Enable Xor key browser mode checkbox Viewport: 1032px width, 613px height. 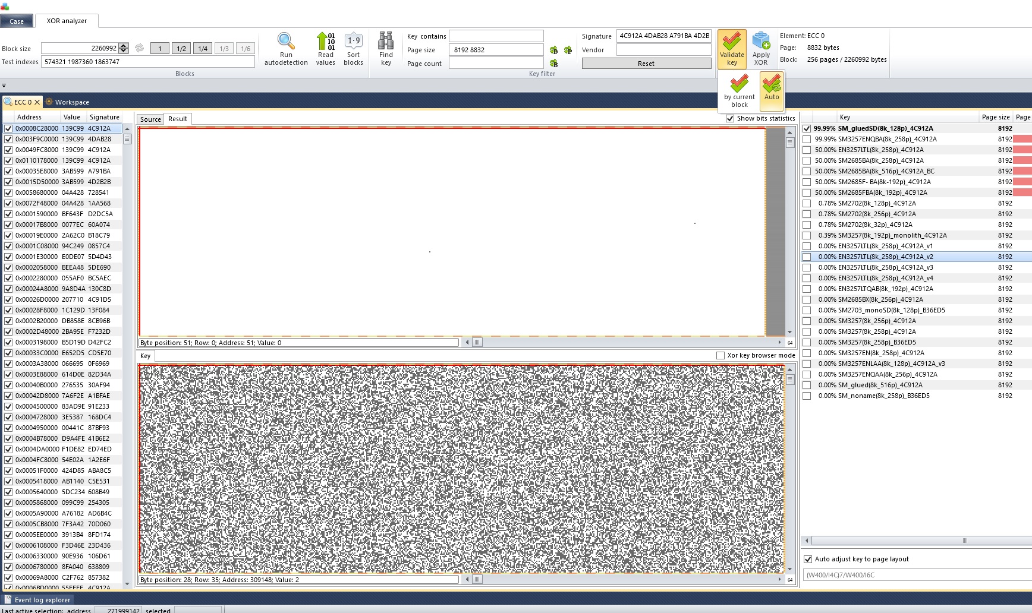pos(720,355)
